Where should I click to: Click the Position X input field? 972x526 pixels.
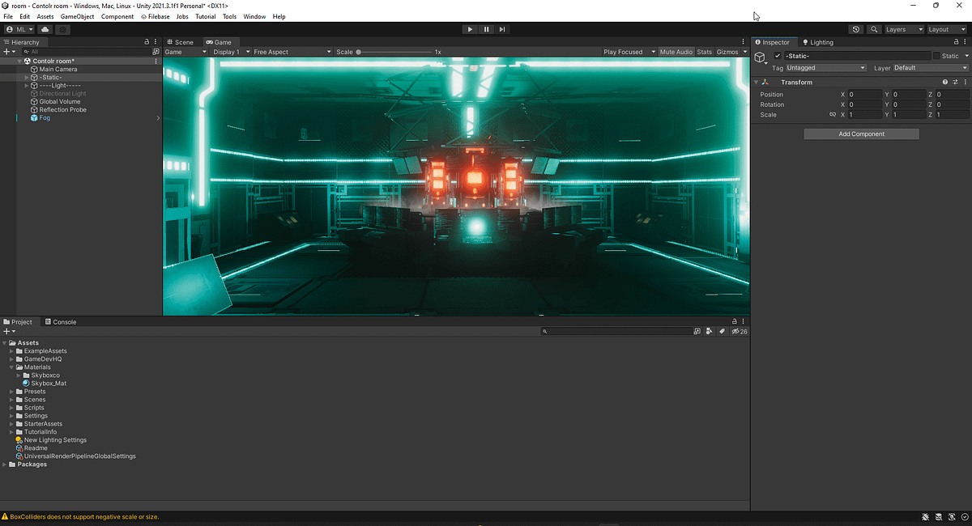coord(865,95)
